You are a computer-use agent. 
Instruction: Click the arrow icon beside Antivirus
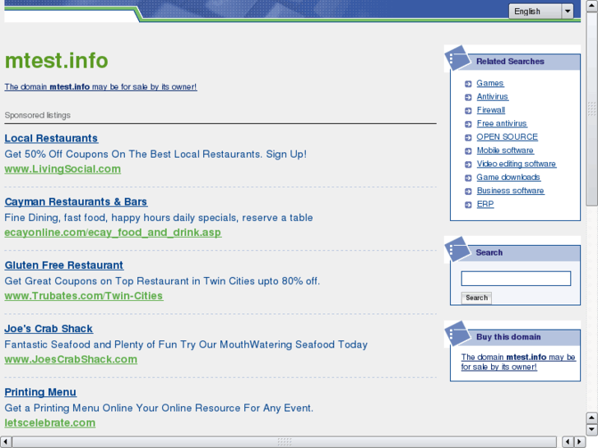tap(468, 97)
